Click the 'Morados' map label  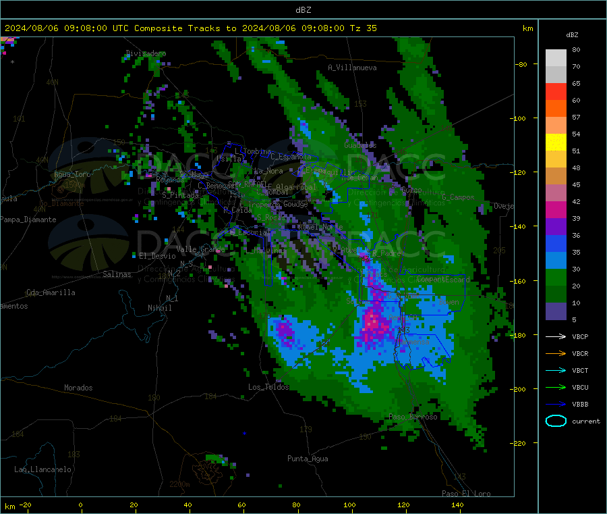[78, 388]
